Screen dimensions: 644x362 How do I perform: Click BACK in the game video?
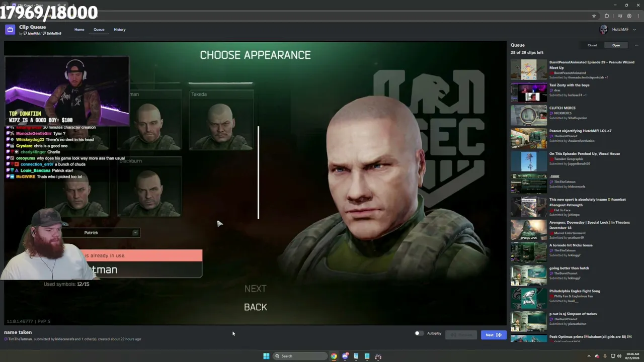point(256,307)
